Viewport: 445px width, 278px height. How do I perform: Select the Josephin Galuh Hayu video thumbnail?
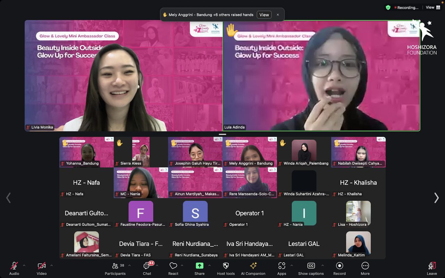[195, 152]
